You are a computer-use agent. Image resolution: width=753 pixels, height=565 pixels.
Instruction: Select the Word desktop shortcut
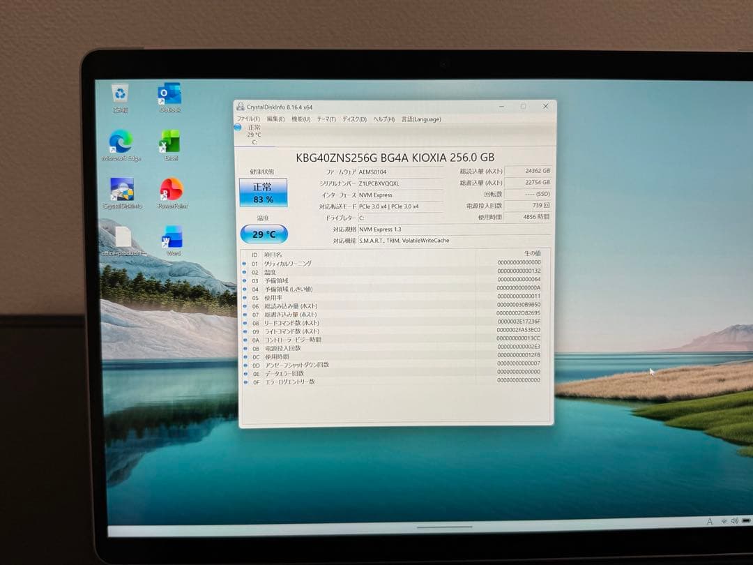[172, 241]
